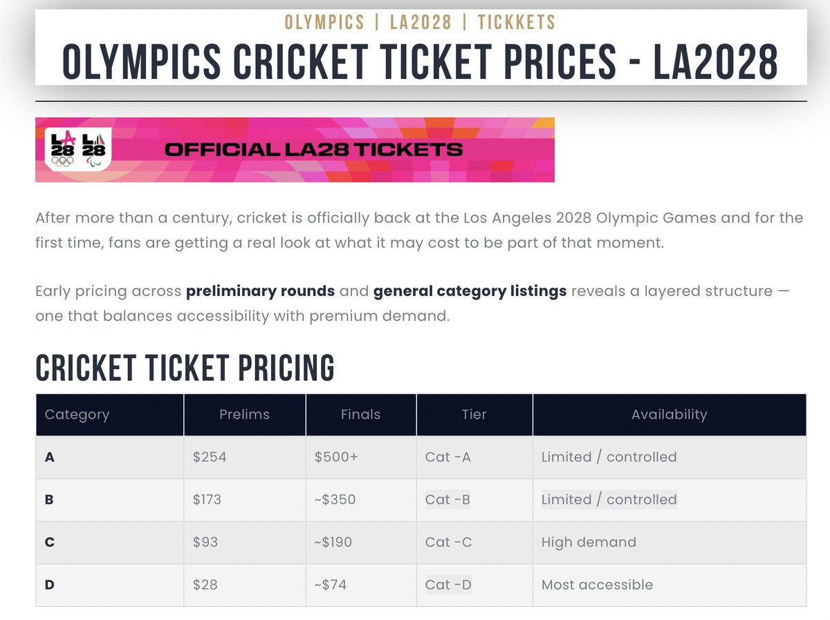
Task: Click the Prelims column header
Action: (x=244, y=415)
